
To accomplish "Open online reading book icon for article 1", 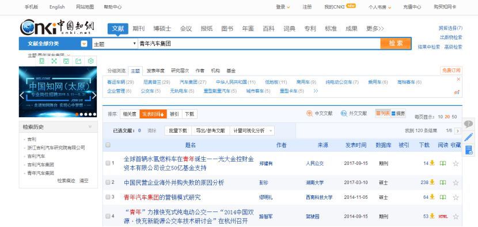I will [x=443, y=163].
